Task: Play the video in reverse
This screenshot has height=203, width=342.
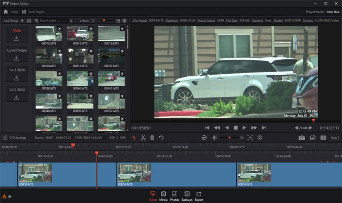Action: coord(227,128)
